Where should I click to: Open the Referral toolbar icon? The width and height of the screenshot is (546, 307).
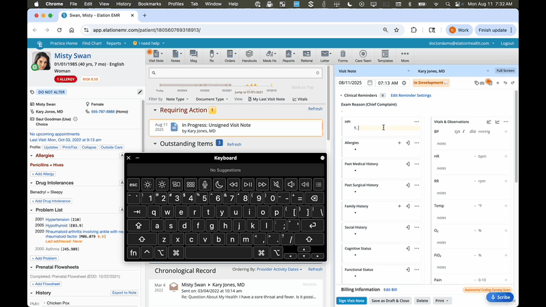click(x=306, y=56)
